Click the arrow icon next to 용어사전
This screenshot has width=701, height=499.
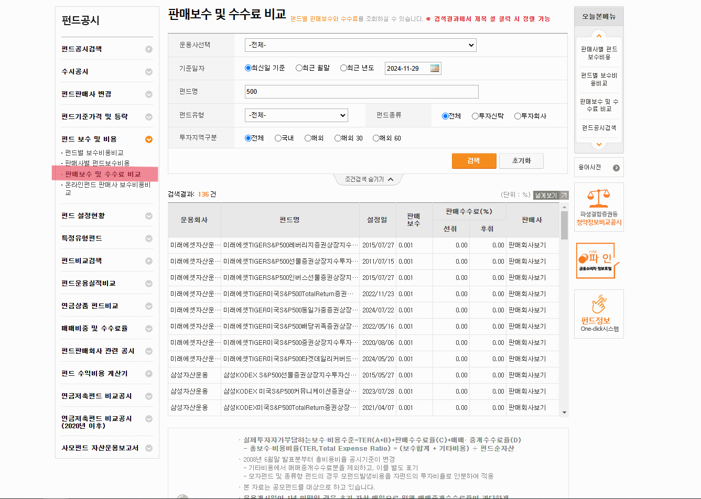[x=616, y=168]
